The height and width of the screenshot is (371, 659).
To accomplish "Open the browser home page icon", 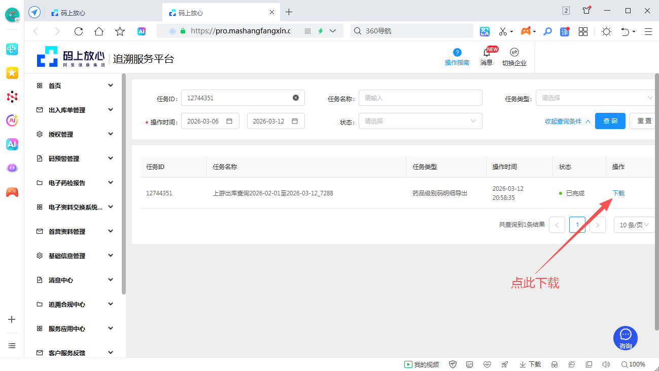I will pos(99,31).
